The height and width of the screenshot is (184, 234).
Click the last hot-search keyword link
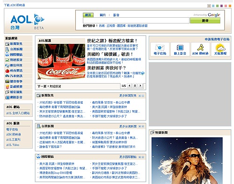pyautogui.click(x=138, y=26)
